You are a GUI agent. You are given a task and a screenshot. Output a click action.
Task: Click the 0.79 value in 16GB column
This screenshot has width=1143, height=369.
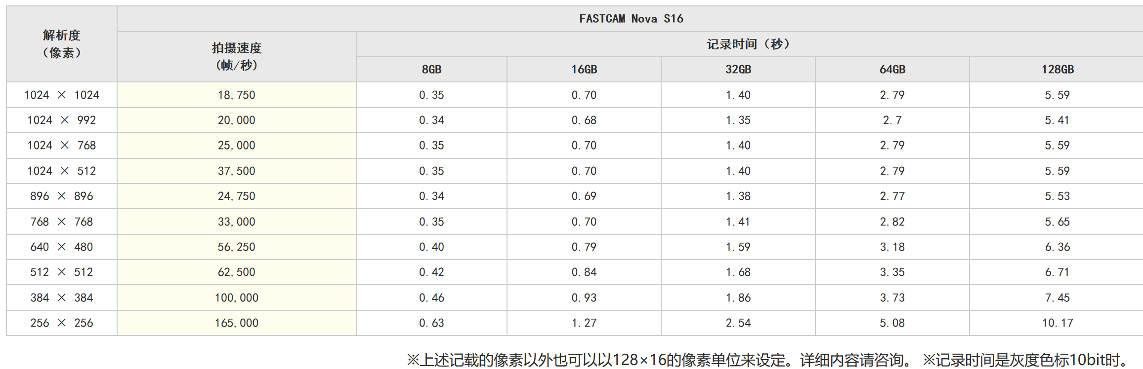[x=584, y=247]
